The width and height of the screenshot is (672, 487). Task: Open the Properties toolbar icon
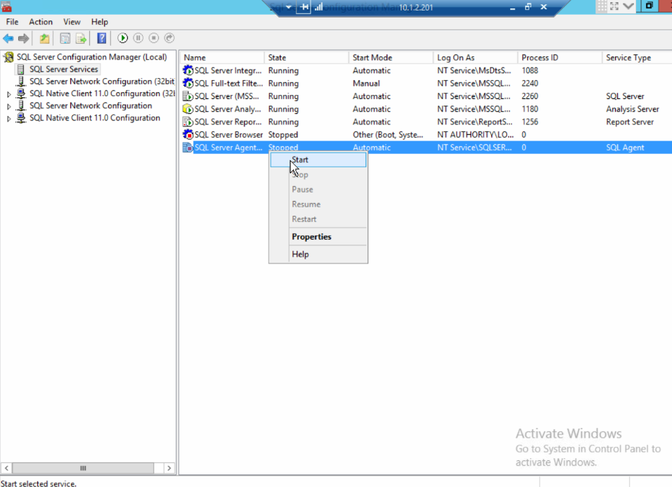coord(65,39)
